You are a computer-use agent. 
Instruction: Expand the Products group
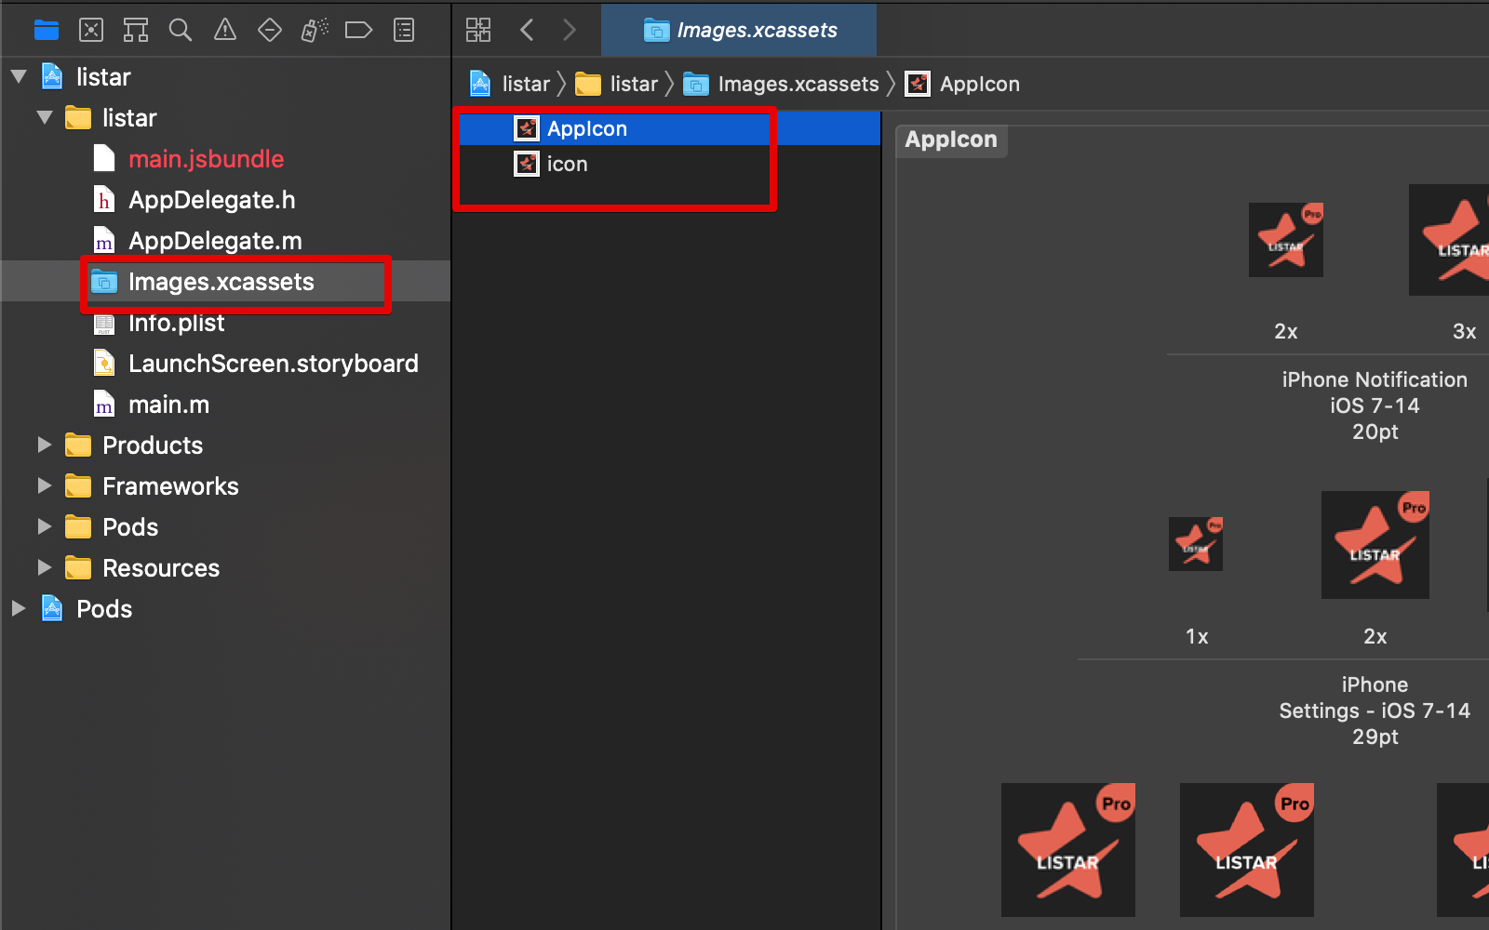[x=44, y=445]
